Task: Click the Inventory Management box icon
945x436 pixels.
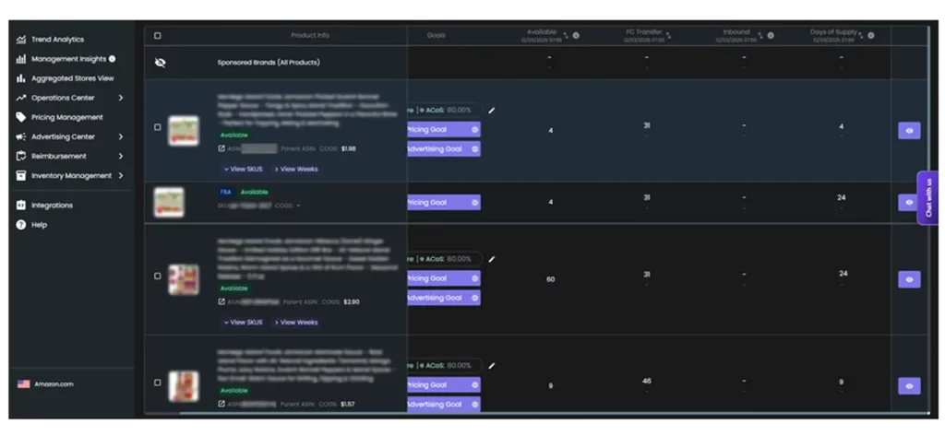Action: point(21,176)
